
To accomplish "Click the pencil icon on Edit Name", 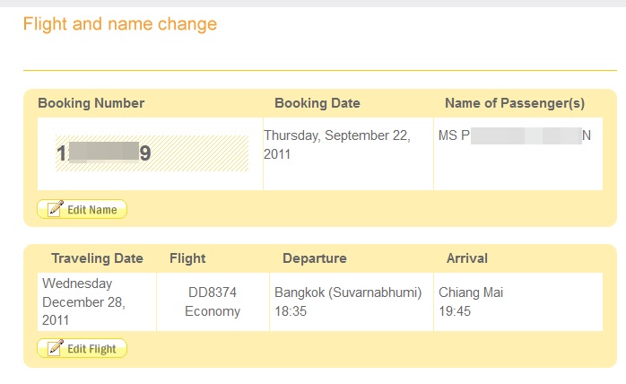I will (x=56, y=208).
